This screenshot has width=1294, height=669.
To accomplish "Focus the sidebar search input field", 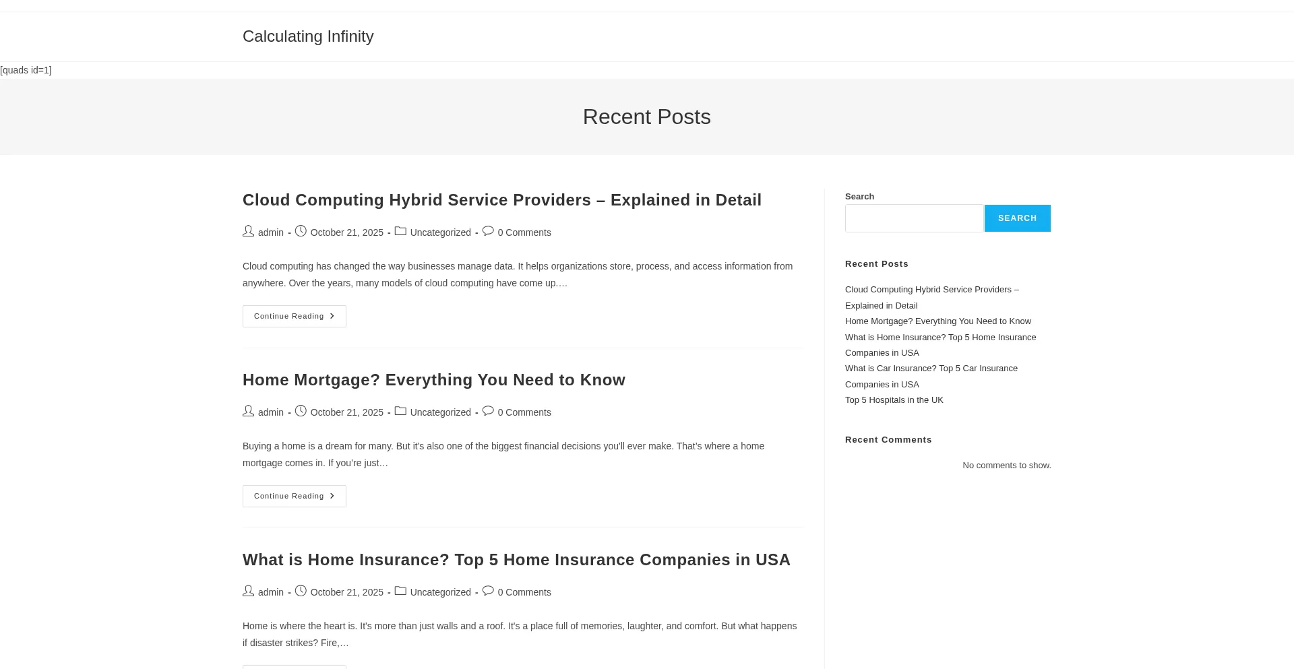I will pyautogui.click(x=914, y=218).
